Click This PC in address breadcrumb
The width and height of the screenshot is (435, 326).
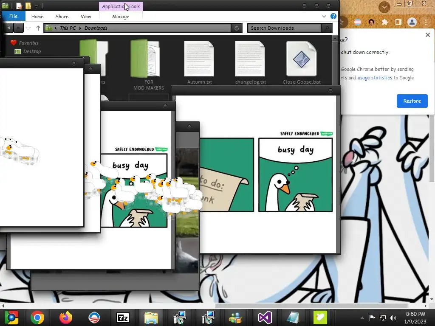tap(68, 28)
